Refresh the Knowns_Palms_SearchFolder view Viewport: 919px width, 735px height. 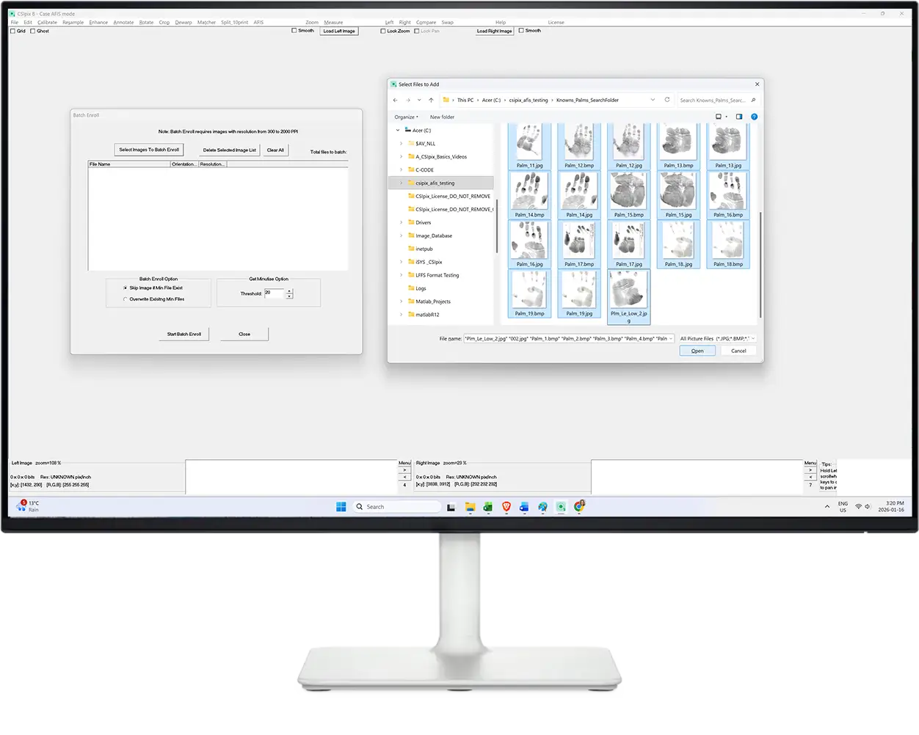pyautogui.click(x=667, y=100)
